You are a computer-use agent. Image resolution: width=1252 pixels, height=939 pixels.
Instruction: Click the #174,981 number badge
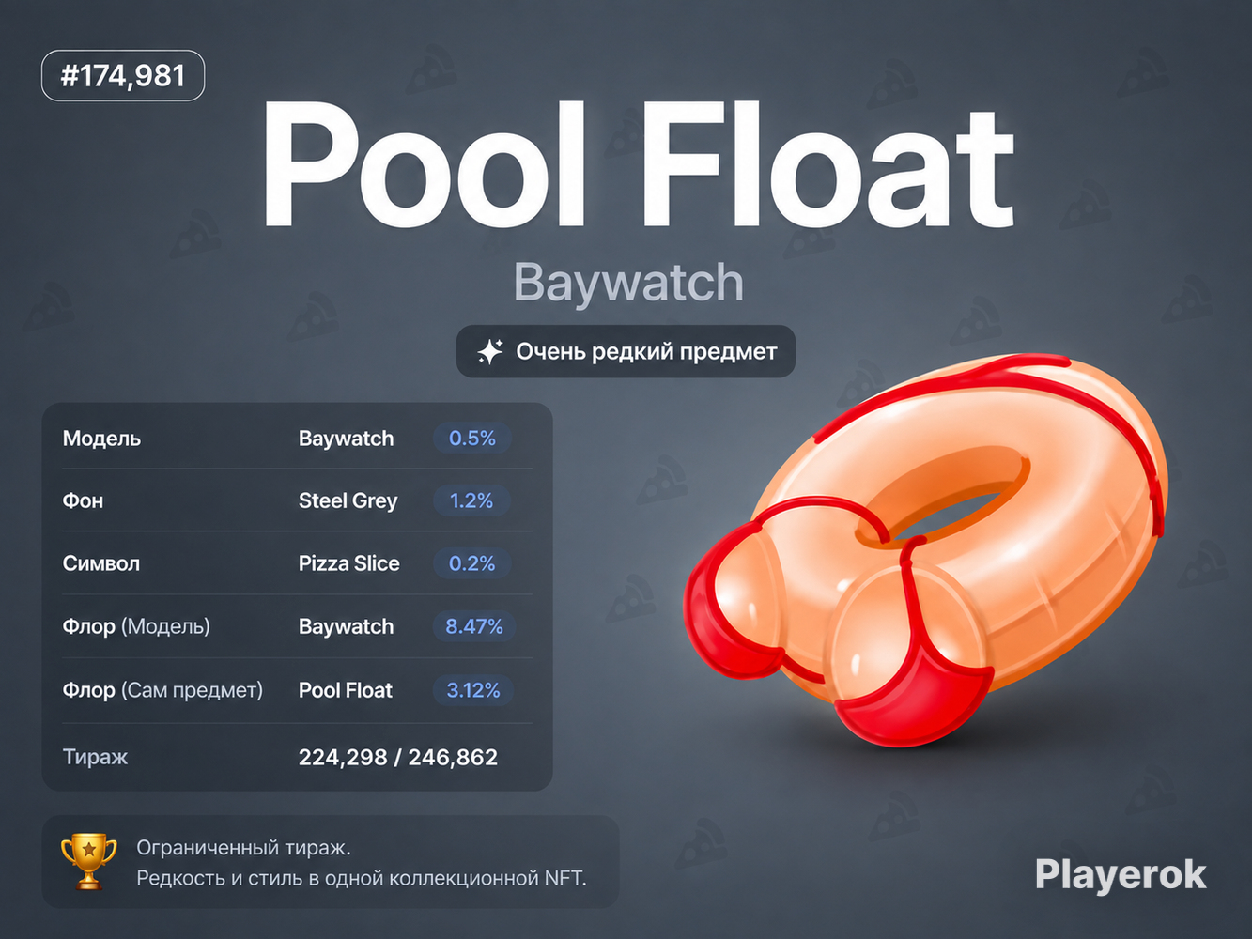123,75
